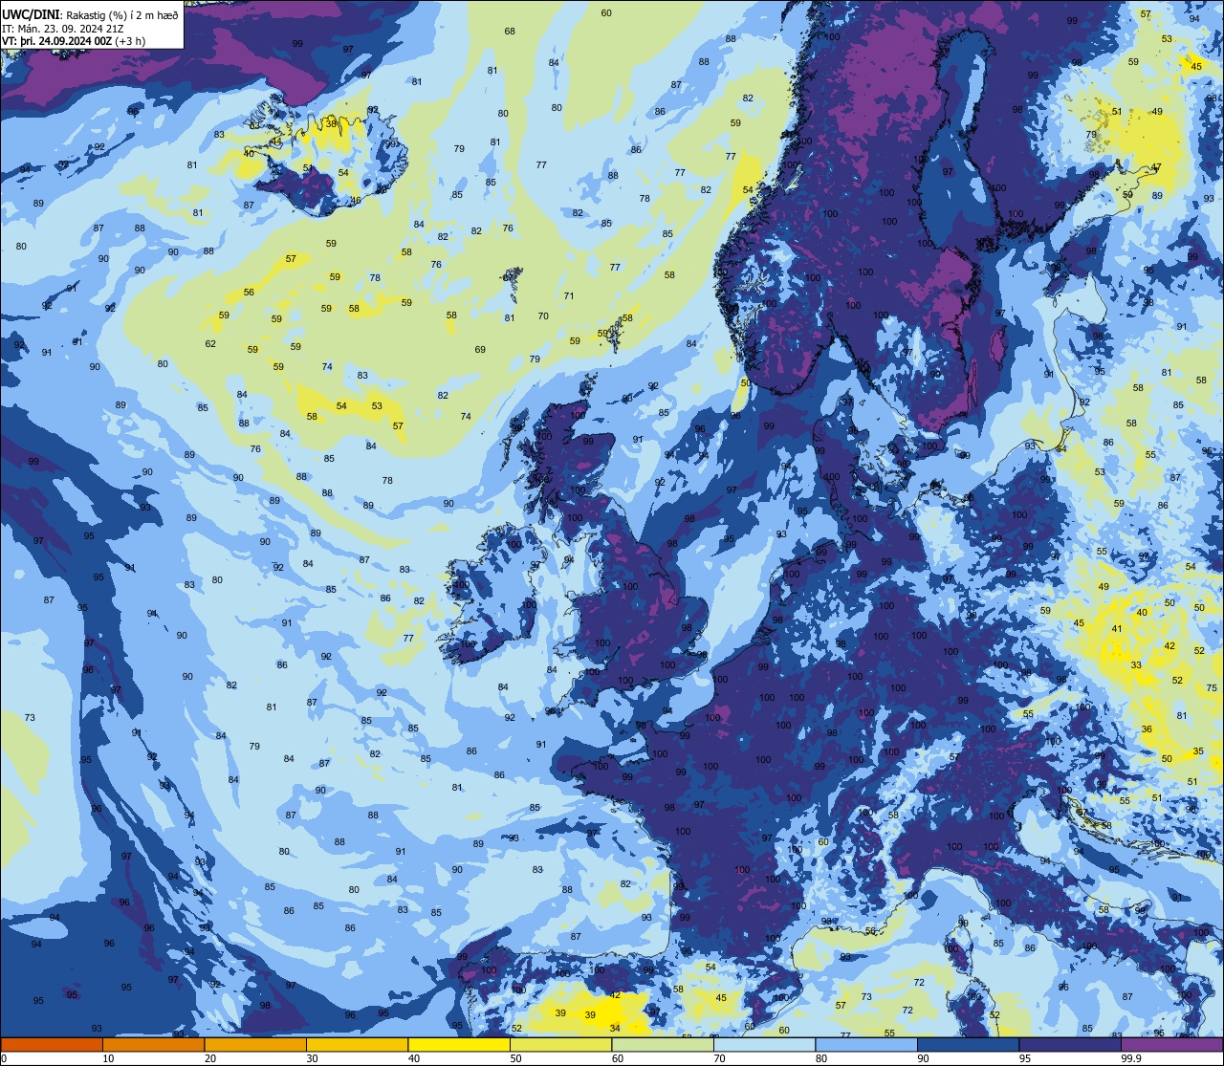Viewport: 1224px width, 1066px height.
Task: Click the 'VT: þri. 24.09.2024 00Z (+3 h)' line
Action: 74,40
